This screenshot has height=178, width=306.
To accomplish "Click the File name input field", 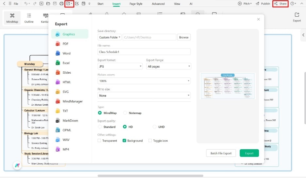I will pyautogui.click(x=144, y=52).
